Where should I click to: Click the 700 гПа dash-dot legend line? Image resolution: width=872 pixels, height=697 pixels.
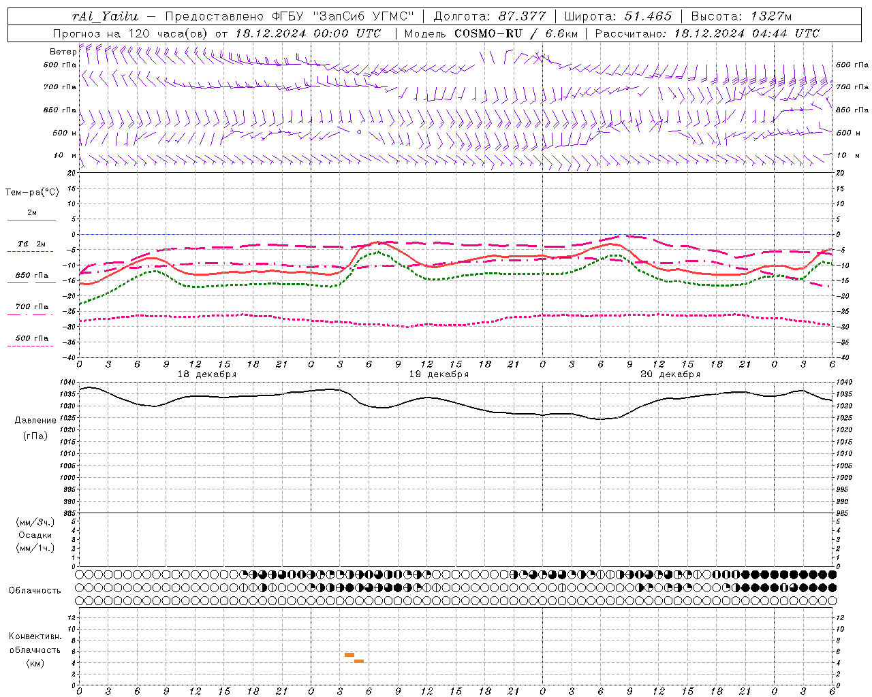pyautogui.click(x=31, y=314)
